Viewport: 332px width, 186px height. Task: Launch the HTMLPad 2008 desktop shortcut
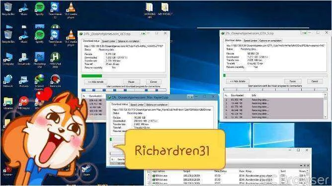coord(55,60)
